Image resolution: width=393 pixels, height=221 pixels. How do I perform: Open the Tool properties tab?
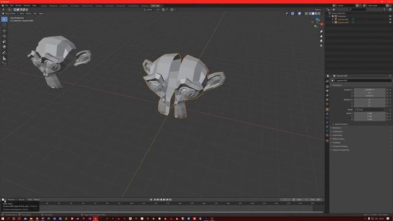pos(327,81)
